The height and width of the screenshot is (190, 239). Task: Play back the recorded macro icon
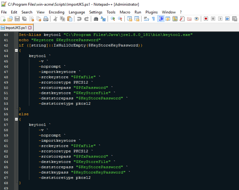point(220,19)
